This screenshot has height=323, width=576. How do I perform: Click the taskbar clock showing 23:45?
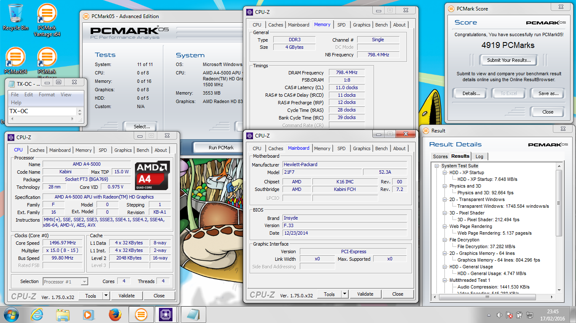point(553,315)
